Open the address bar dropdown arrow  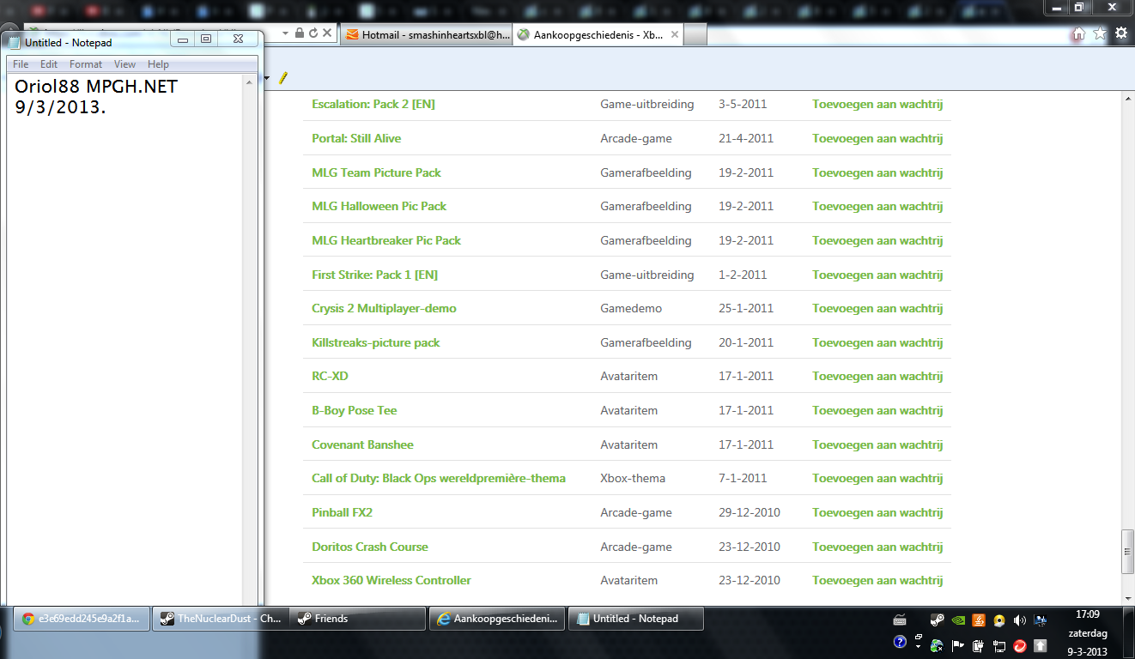287,33
